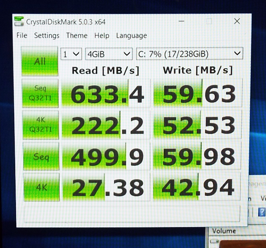The width and height of the screenshot is (266, 248).
Task: Close the CrystalDiskMark window
Action: point(237,21)
